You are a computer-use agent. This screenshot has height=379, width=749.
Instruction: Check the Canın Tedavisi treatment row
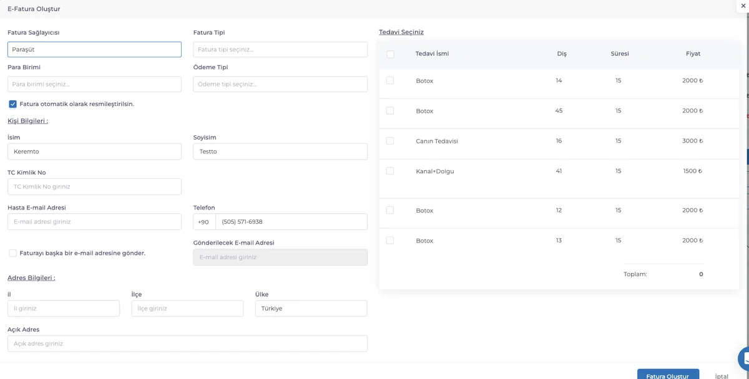click(390, 141)
